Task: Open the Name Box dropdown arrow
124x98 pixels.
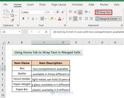Action: click(x=20, y=32)
